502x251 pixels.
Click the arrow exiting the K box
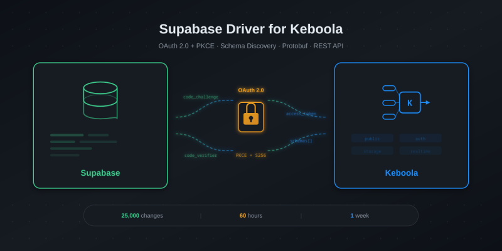[x=425, y=102]
